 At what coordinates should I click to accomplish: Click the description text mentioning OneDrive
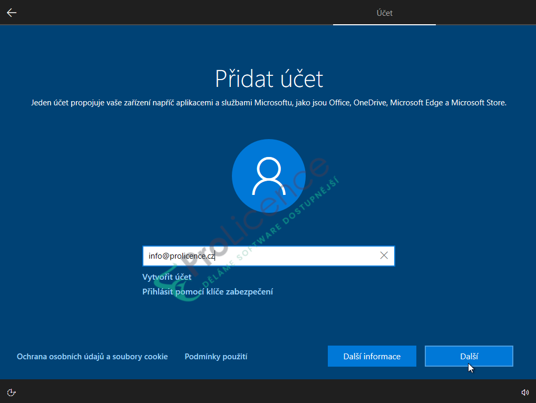coord(269,103)
